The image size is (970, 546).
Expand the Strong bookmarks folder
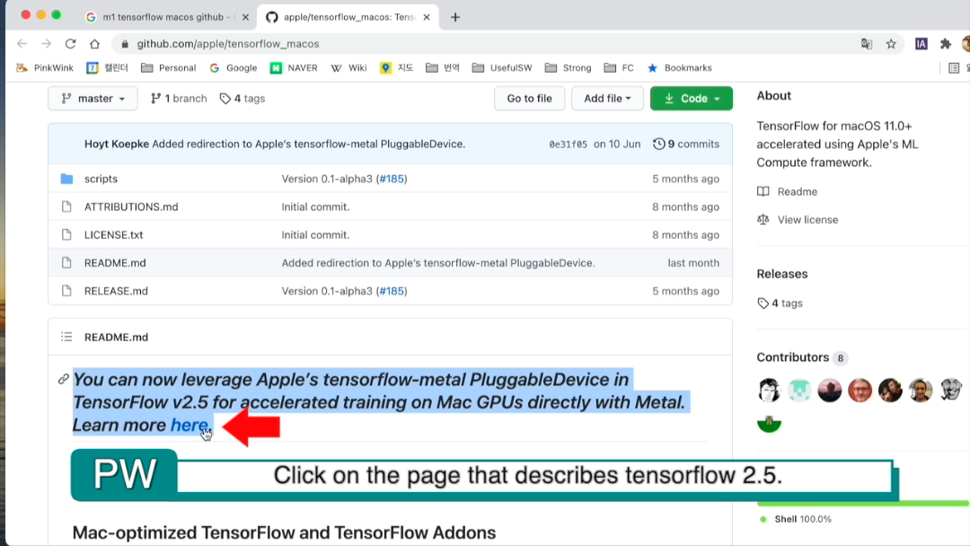[x=568, y=68]
